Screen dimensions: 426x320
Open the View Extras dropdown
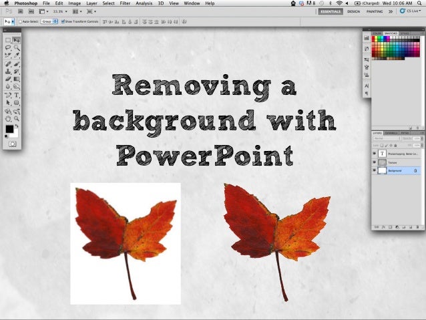(43, 11)
